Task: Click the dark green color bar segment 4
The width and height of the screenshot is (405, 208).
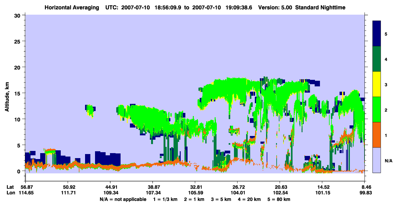Action: pos(377,59)
